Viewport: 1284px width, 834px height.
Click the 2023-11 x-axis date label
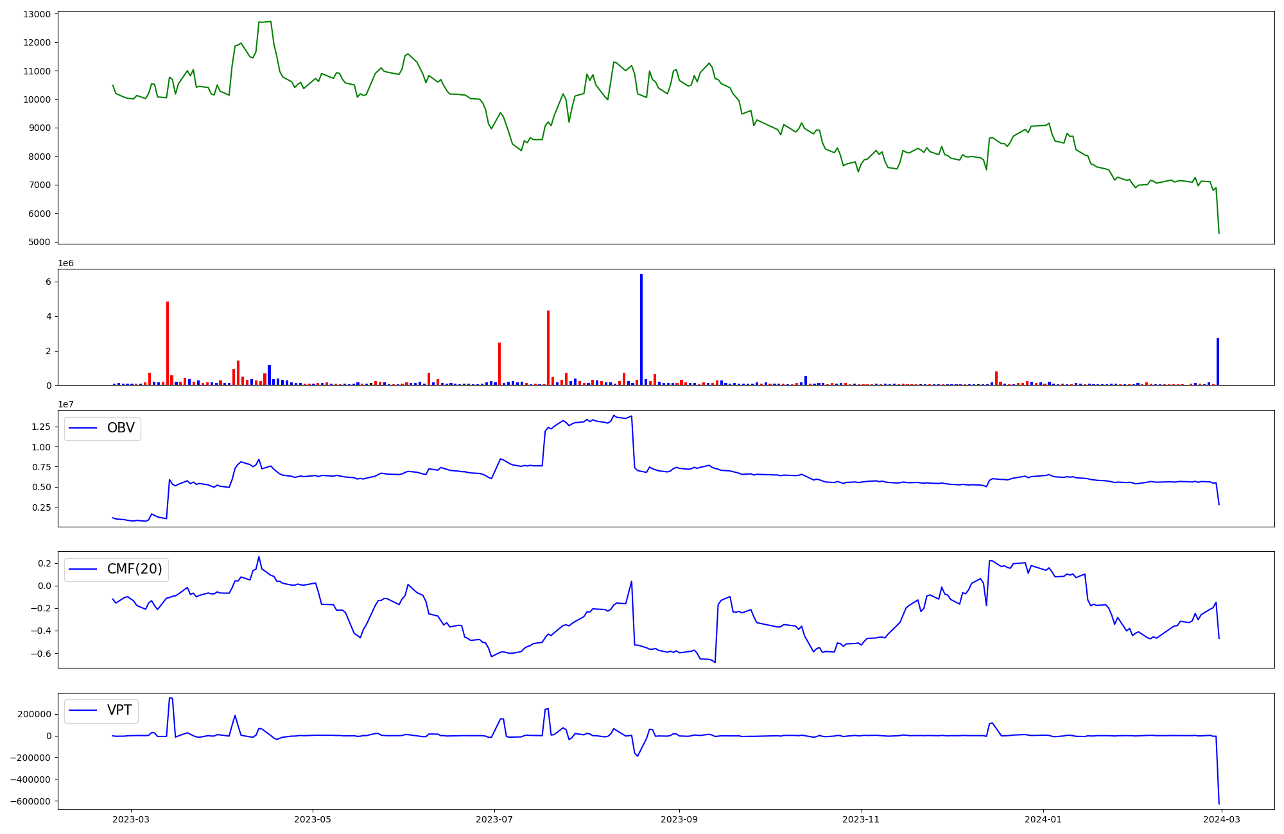(x=861, y=819)
